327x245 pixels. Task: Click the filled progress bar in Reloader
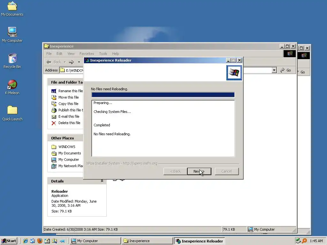(x=163, y=95)
